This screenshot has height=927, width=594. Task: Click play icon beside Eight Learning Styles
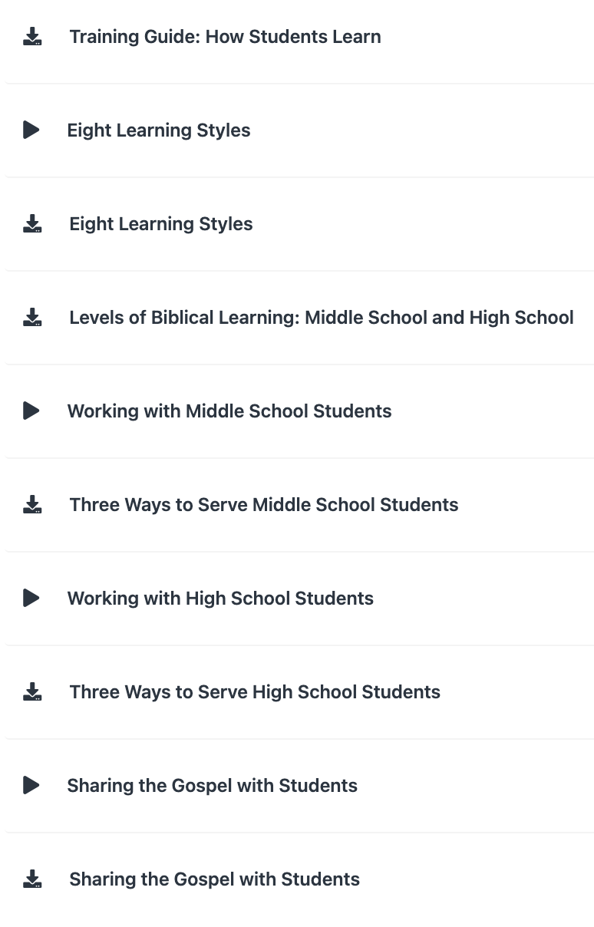31,130
